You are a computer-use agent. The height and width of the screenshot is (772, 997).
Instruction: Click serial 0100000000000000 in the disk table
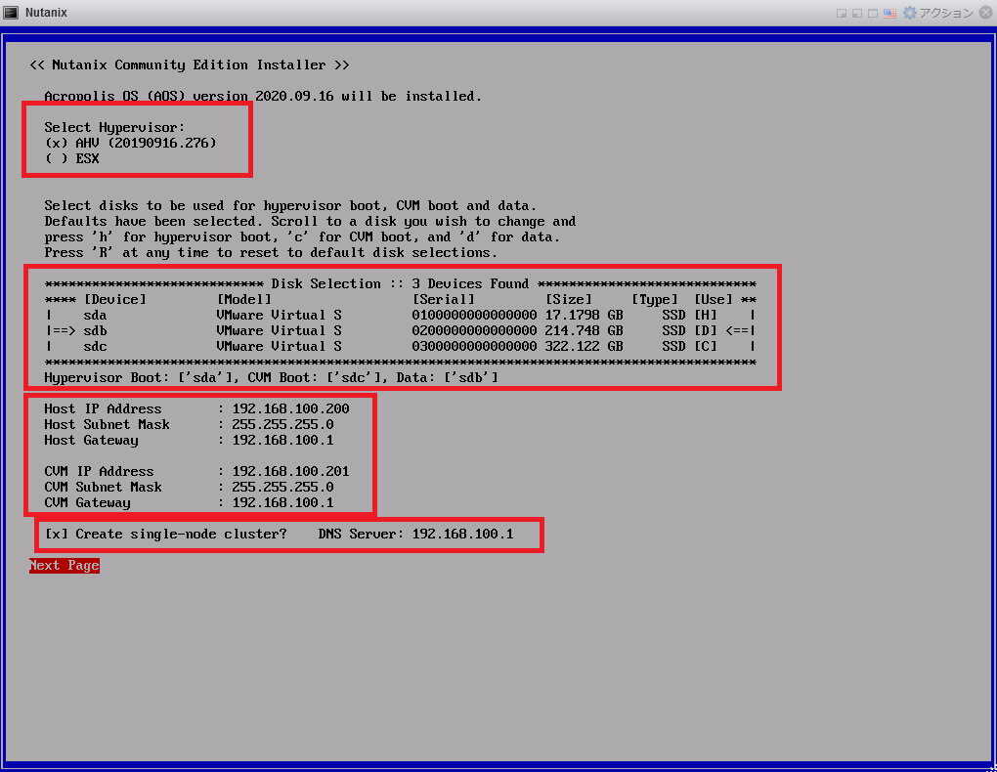(474, 316)
